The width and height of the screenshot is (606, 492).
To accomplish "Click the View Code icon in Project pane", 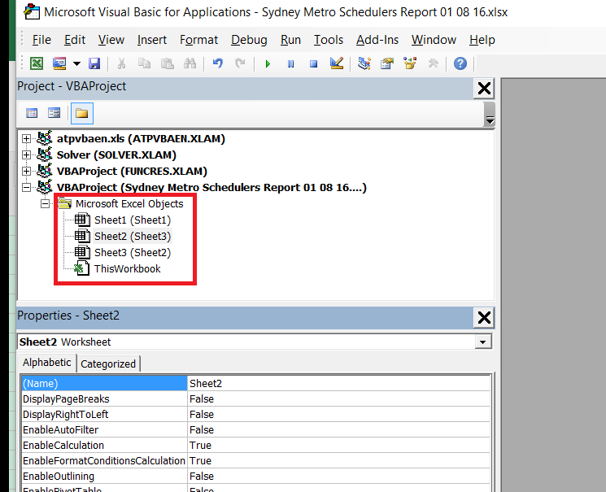I will [32, 113].
